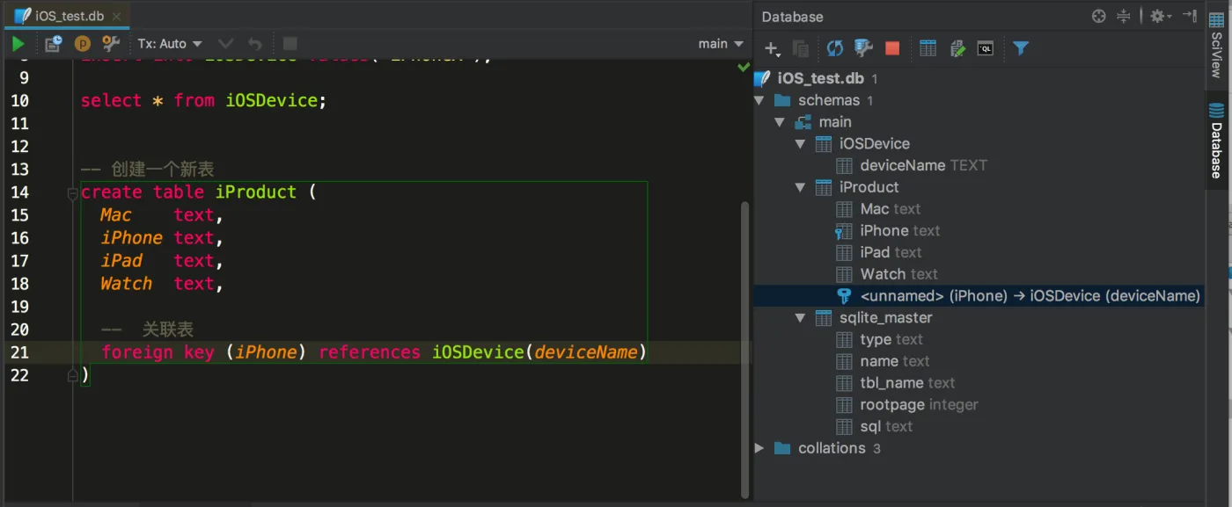Click the word iProduct in line 14
Viewport: 1232px width, 507px height.
(256, 192)
